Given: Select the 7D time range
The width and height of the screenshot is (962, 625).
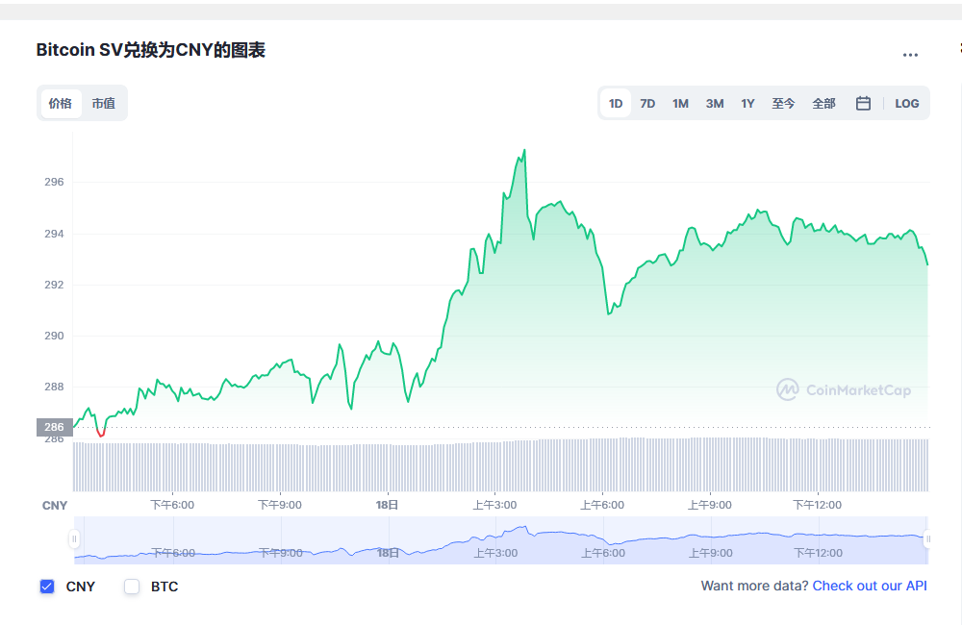Looking at the screenshot, I should (x=647, y=103).
